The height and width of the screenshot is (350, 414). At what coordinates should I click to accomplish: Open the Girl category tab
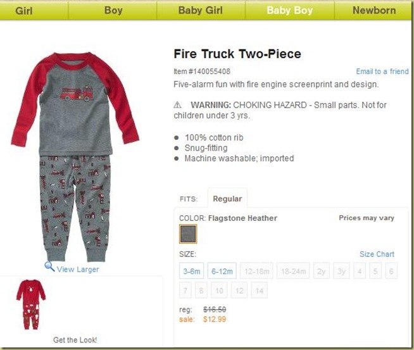tap(24, 11)
